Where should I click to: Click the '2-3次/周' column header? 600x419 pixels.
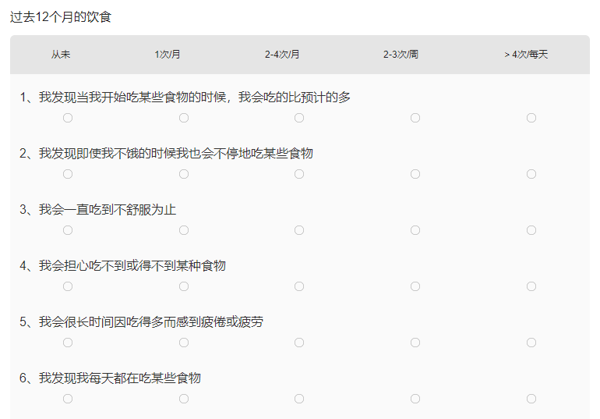click(x=401, y=55)
